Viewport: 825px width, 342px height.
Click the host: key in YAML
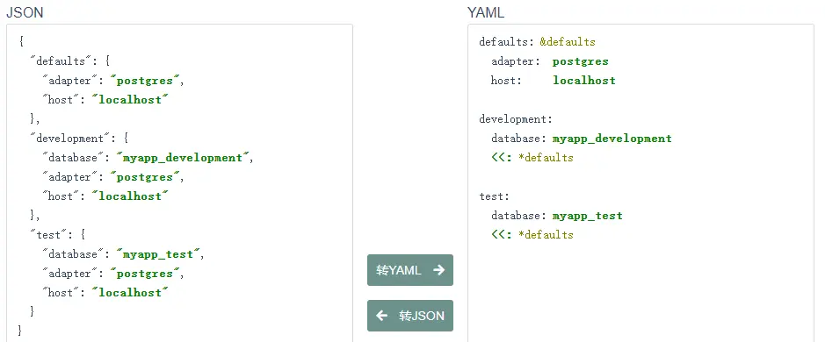[x=506, y=81]
